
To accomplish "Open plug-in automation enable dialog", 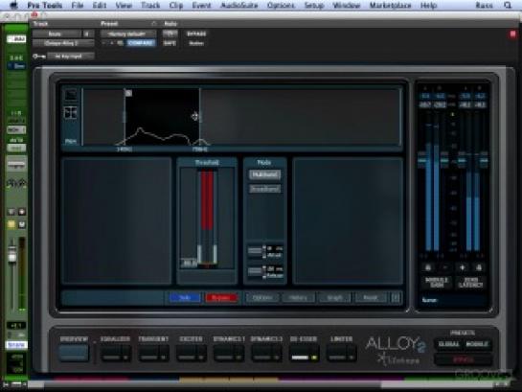I will (x=170, y=34).
